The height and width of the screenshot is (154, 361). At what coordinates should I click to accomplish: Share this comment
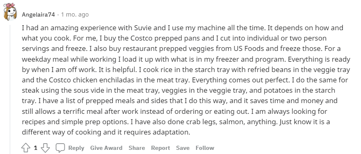tap(137, 148)
